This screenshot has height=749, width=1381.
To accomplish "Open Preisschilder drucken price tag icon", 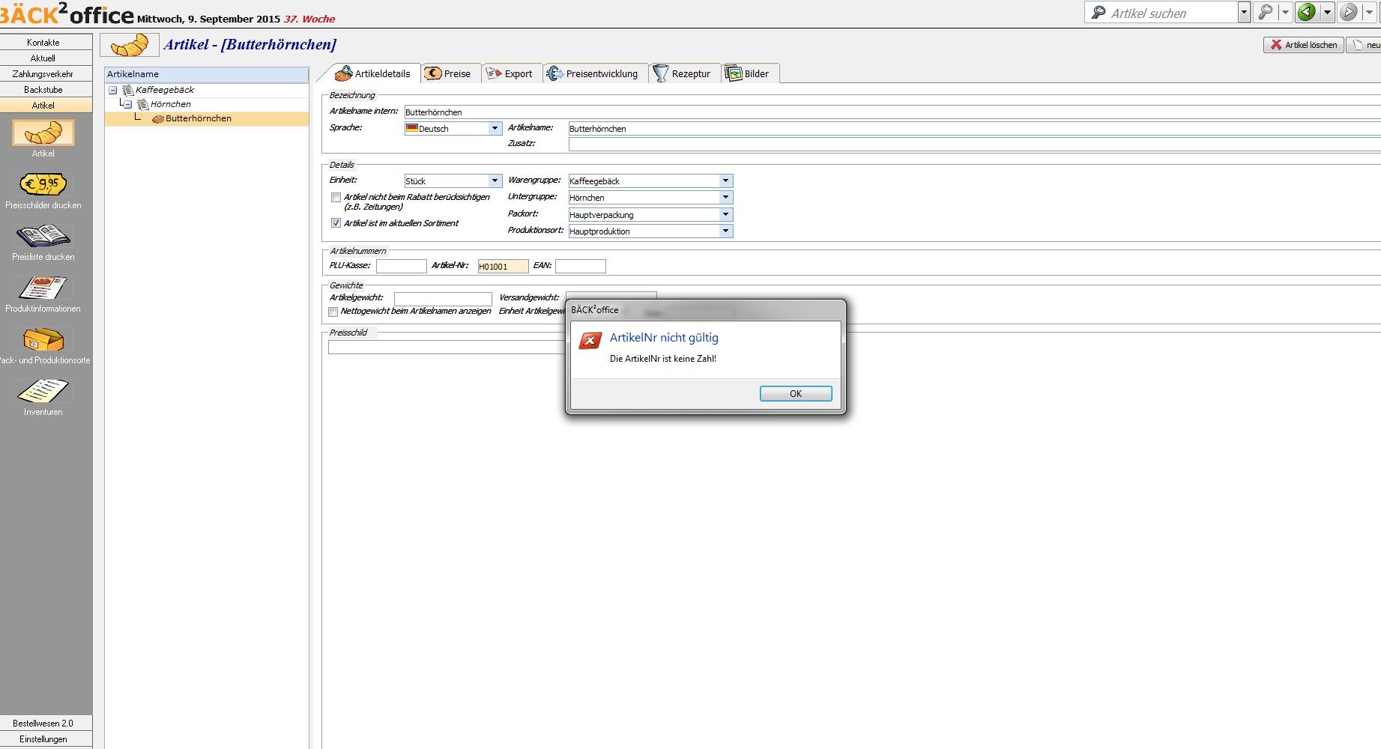I will [x=43, y=184].
